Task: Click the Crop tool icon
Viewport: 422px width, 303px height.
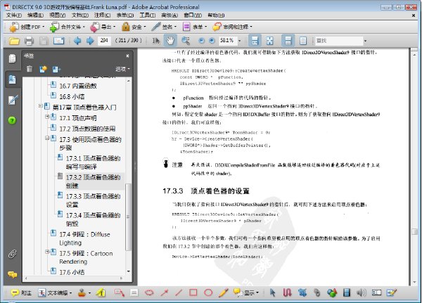Action: 302,292
